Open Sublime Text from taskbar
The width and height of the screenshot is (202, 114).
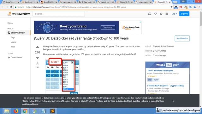(x=53, y=111)
